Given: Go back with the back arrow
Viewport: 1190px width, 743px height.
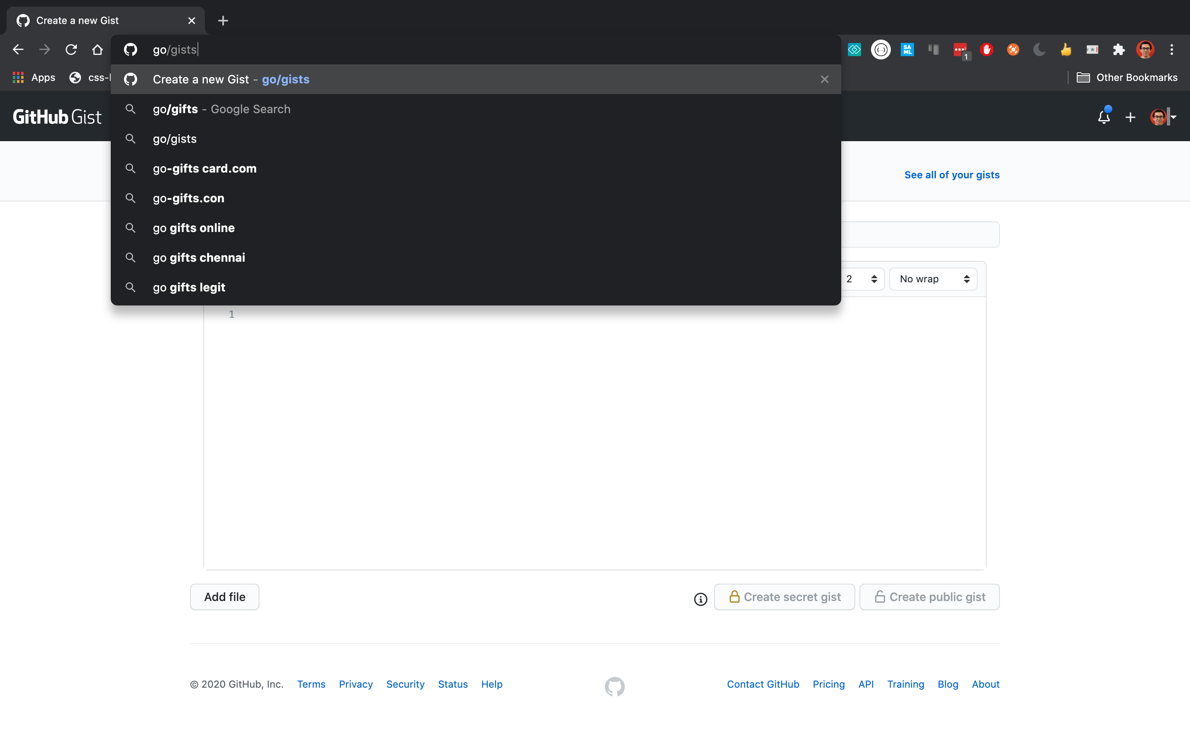Looking at the screenshot, I should click(18, 50).
